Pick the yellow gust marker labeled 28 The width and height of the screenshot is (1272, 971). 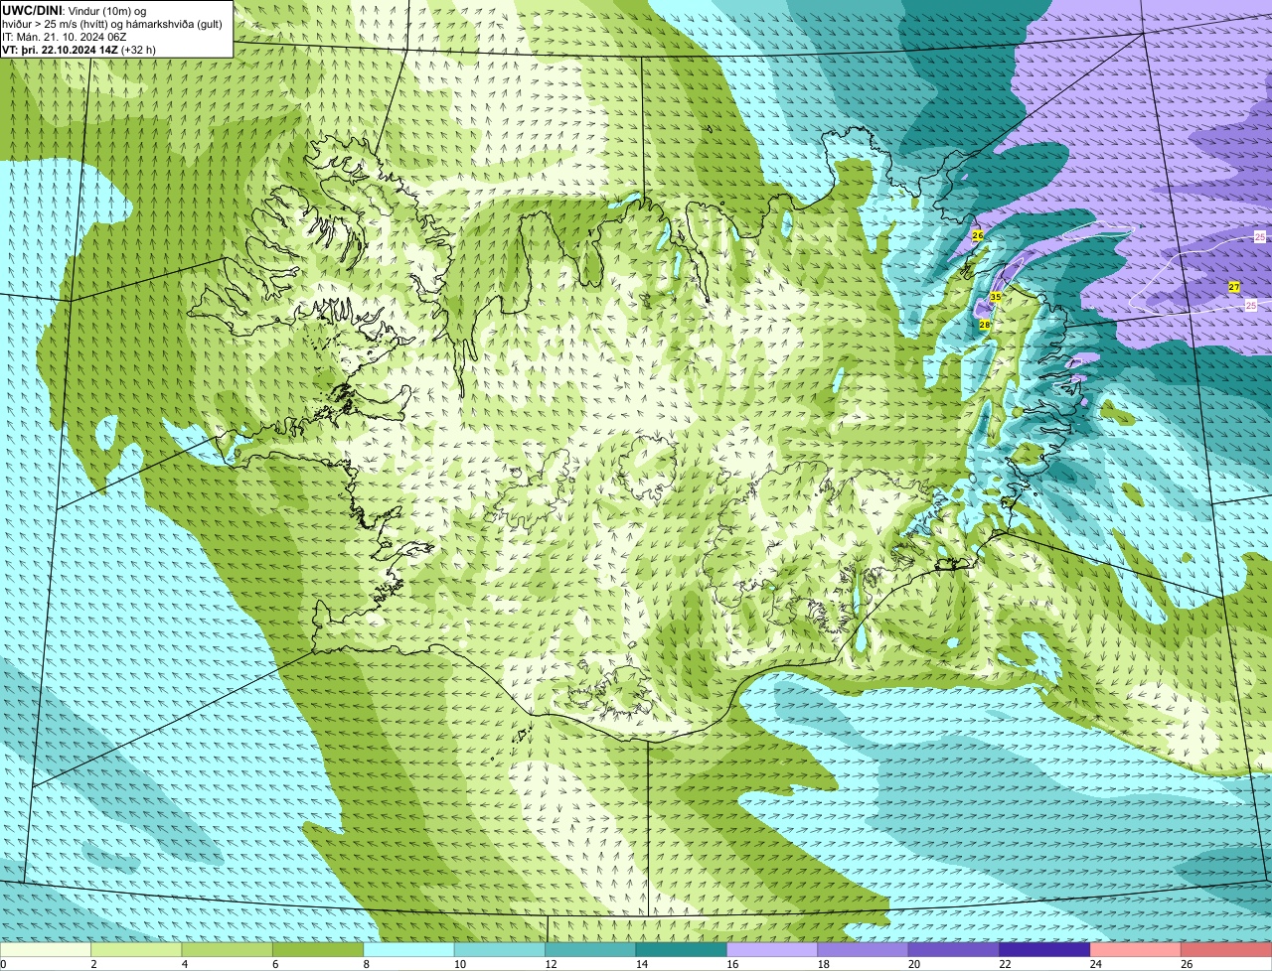985,325
